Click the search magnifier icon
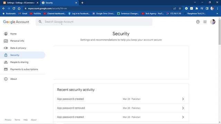The width and height of the screenshot is (221, 124). (40, 22)
